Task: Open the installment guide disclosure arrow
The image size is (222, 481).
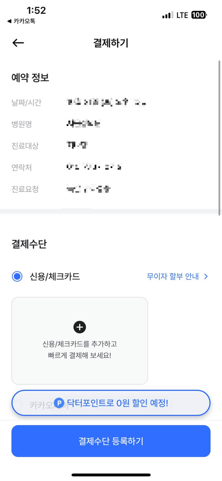Action: tap(206, 277)
